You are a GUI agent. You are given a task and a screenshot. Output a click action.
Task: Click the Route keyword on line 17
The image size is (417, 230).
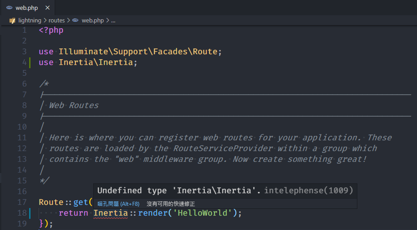click(51, 202)
